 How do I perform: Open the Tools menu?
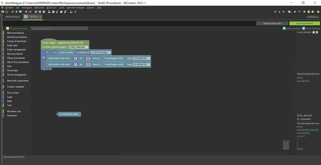[x=62, y=8]
